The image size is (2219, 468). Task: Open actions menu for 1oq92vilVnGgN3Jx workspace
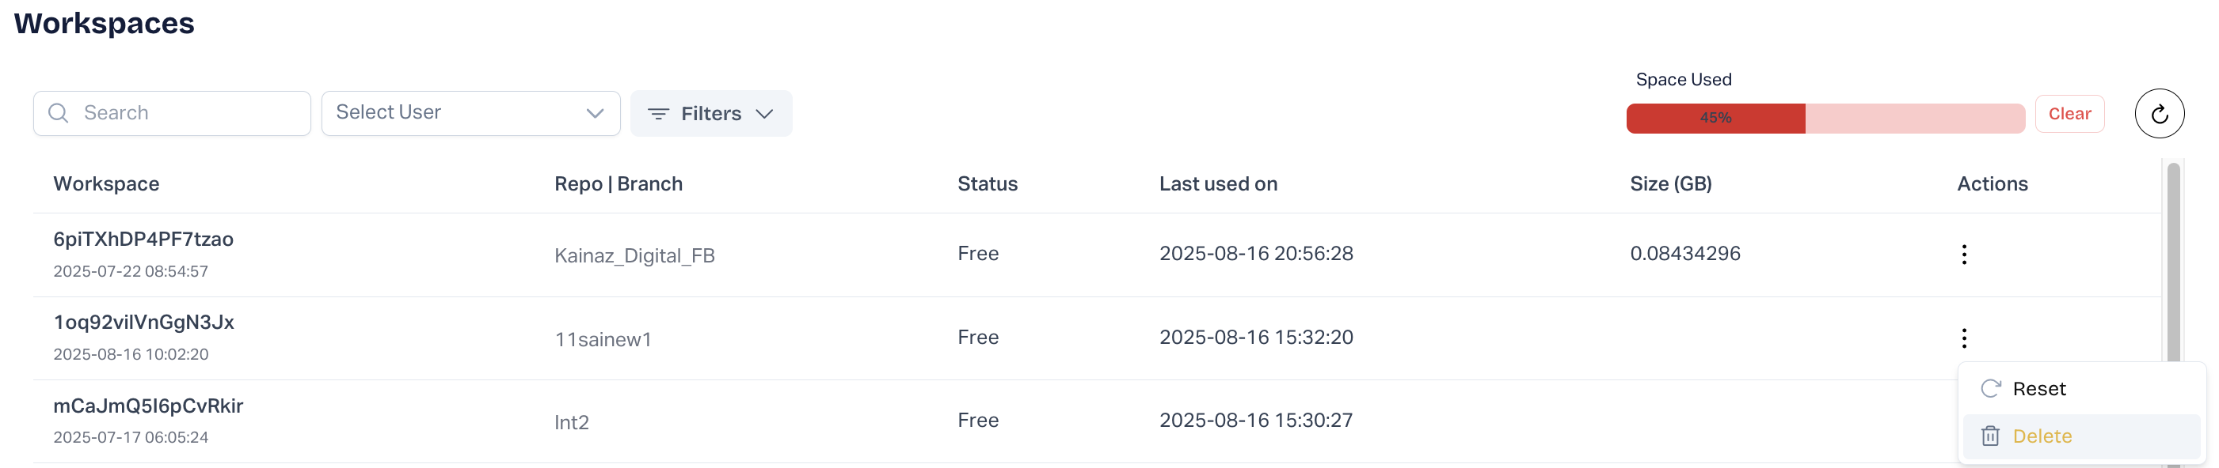1963,338
